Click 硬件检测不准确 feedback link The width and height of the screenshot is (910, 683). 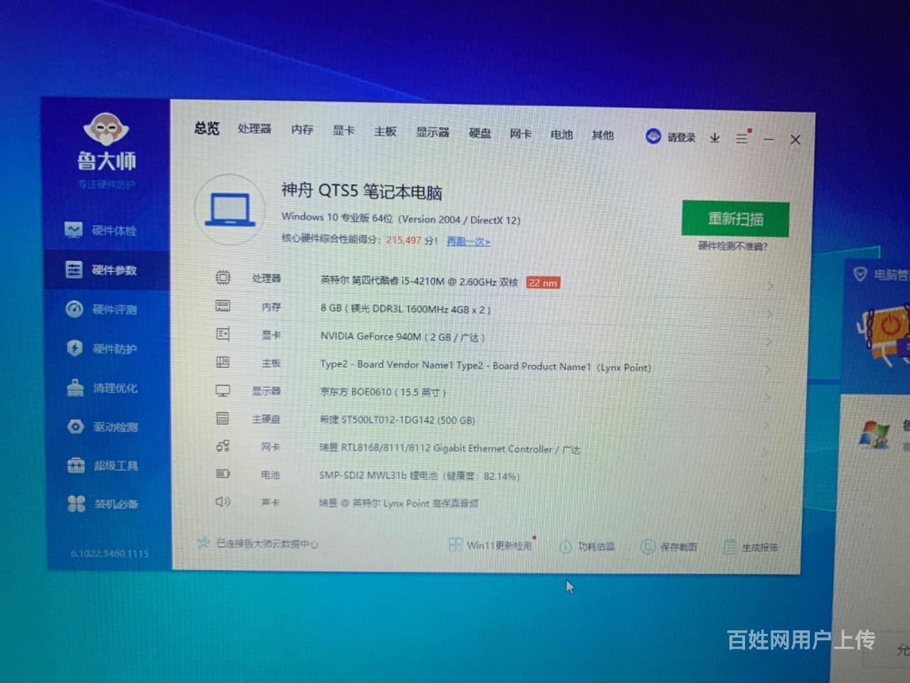tap(732, 246)
